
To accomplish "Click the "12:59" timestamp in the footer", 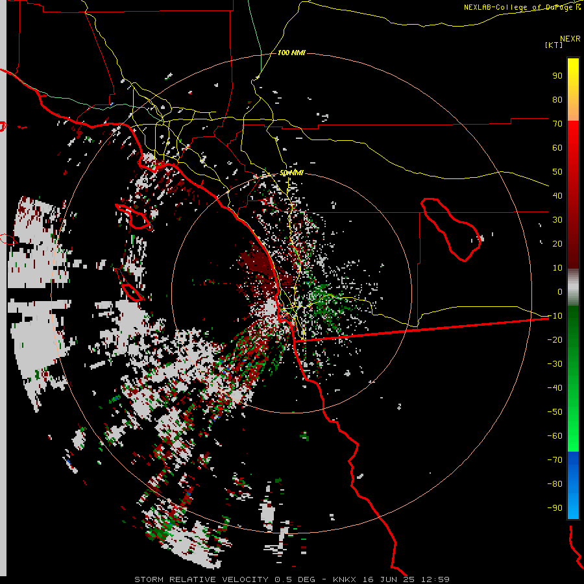I will pos(435,579).
